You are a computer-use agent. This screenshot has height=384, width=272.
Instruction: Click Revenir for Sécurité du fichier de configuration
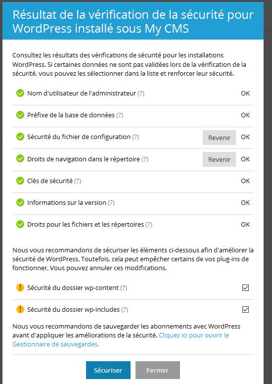(219, 138)
